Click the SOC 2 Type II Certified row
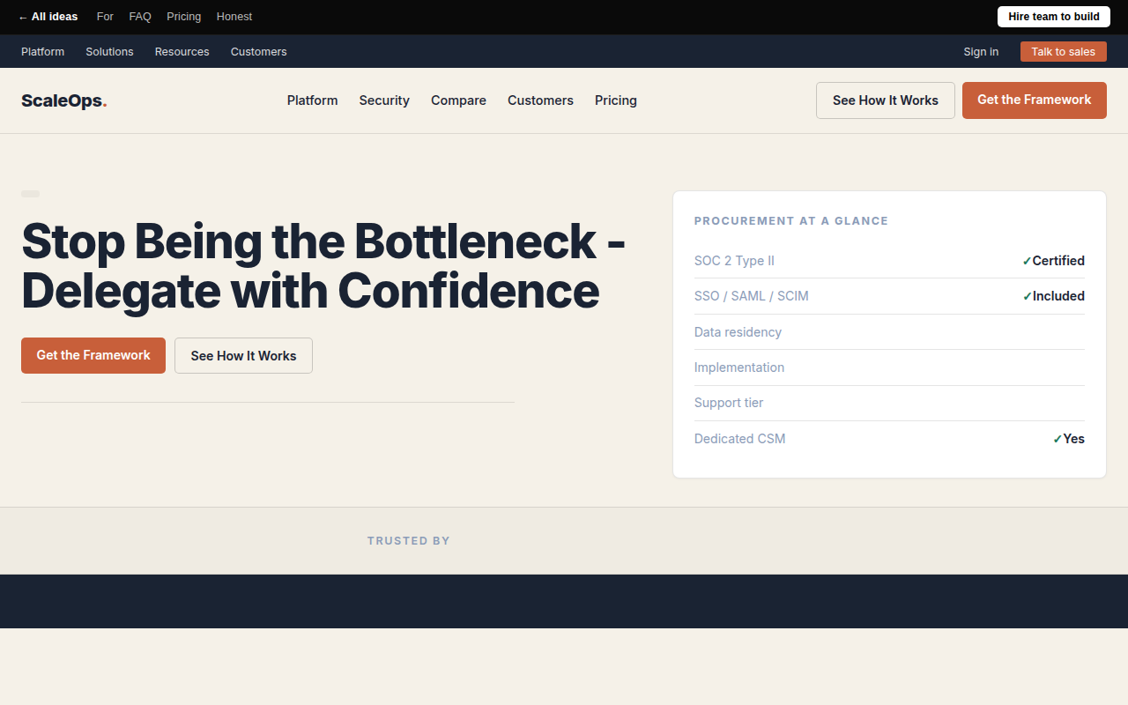Image resolution: width=1128 pixels, height=705 pixels. [889, 261]
